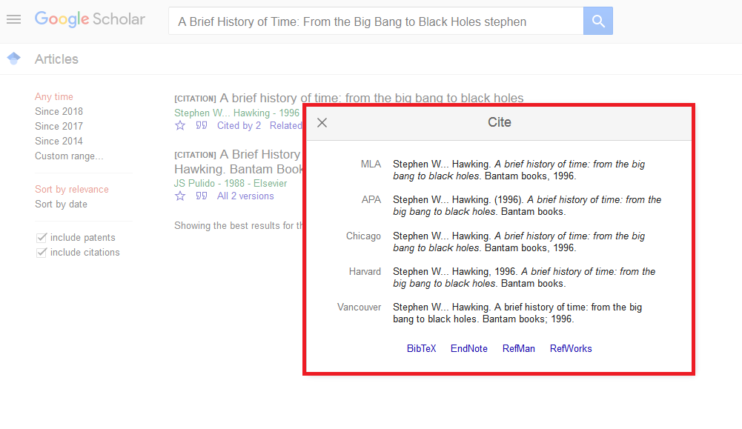Export citation to RefWorks
The width and height of the screenshot is (742, 429).
(x=571, y=348)
